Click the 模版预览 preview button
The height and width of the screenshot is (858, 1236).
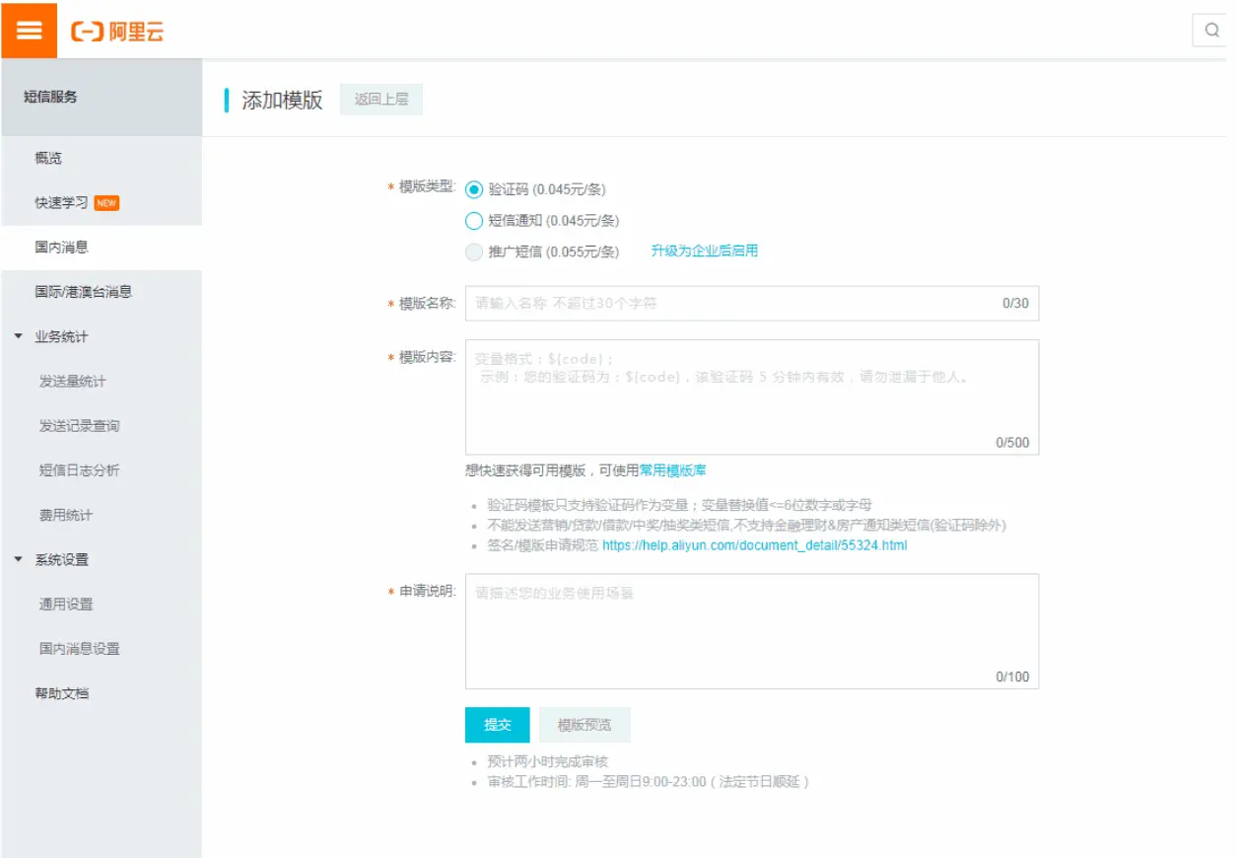coord(584,725)
